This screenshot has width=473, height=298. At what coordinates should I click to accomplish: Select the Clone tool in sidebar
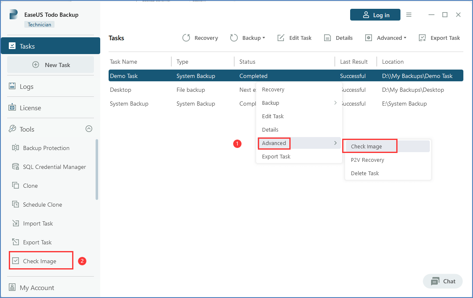pyautogui.click(x=30, y=186)
